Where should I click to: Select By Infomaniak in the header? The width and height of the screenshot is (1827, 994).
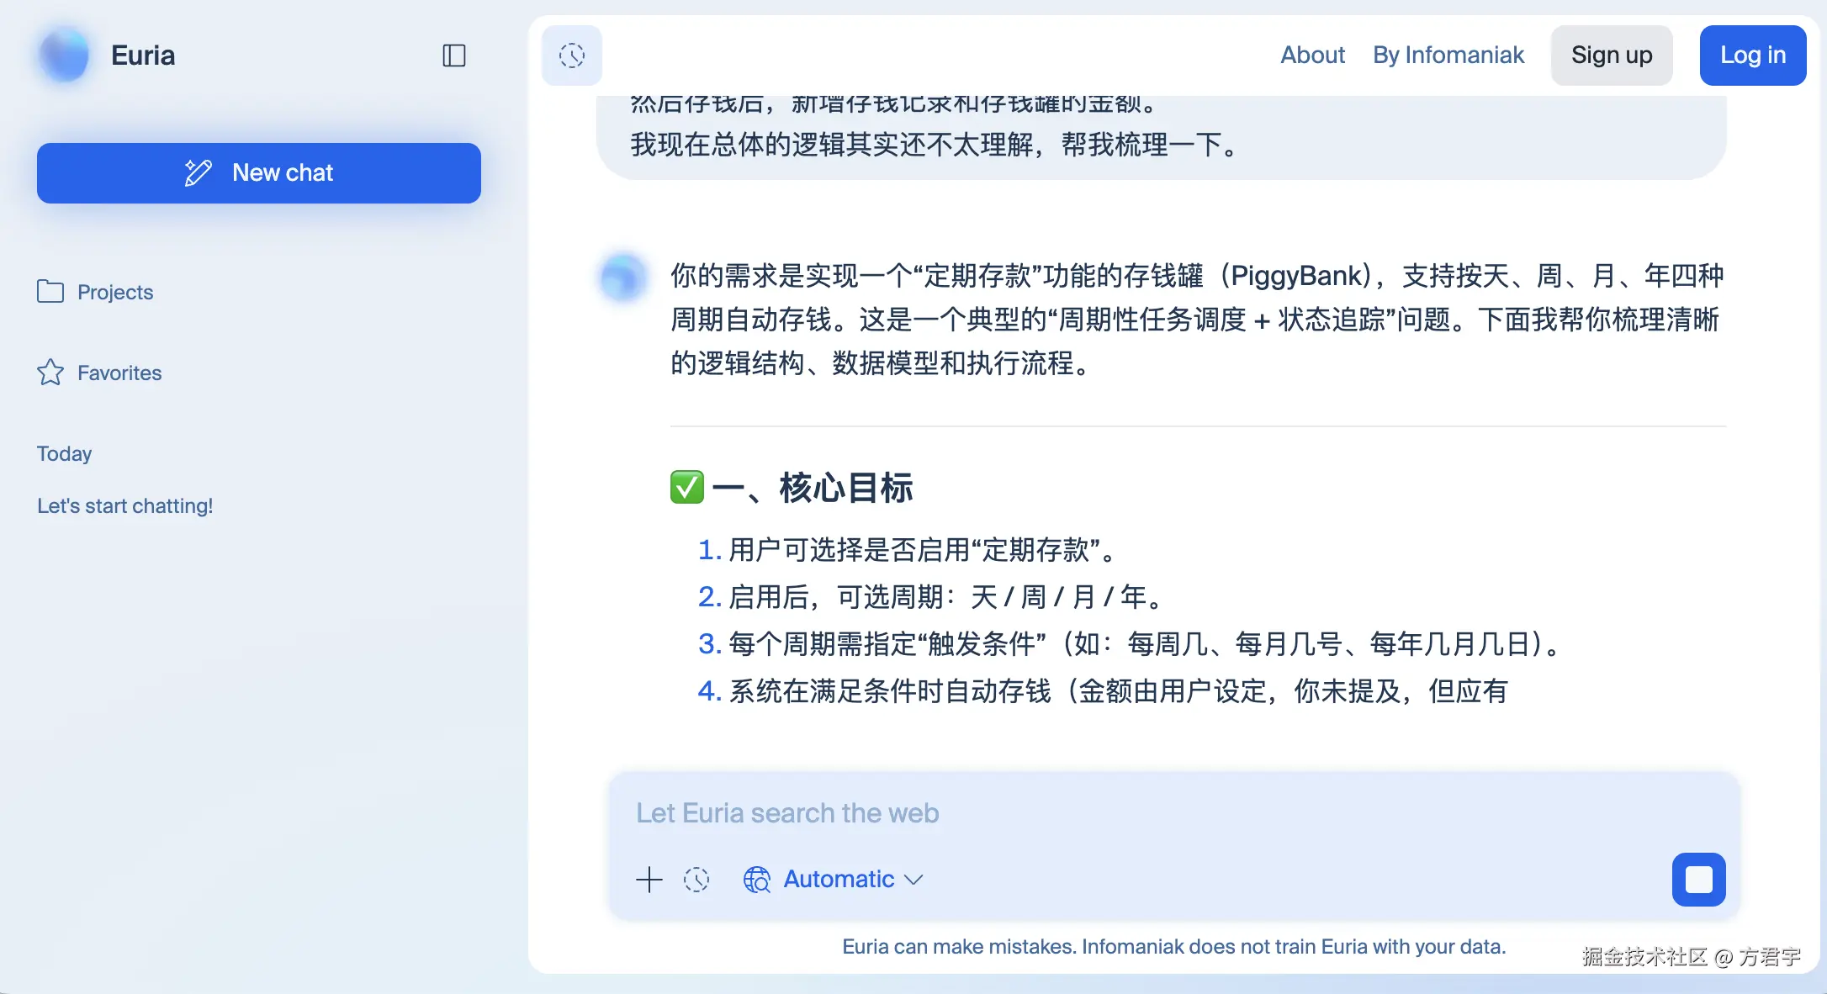tap(1448, 55)
